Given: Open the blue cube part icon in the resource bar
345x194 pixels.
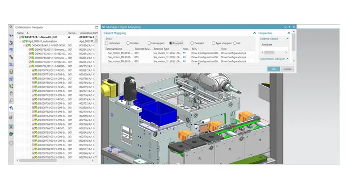Looking at the screenshot, I should 11,50.
